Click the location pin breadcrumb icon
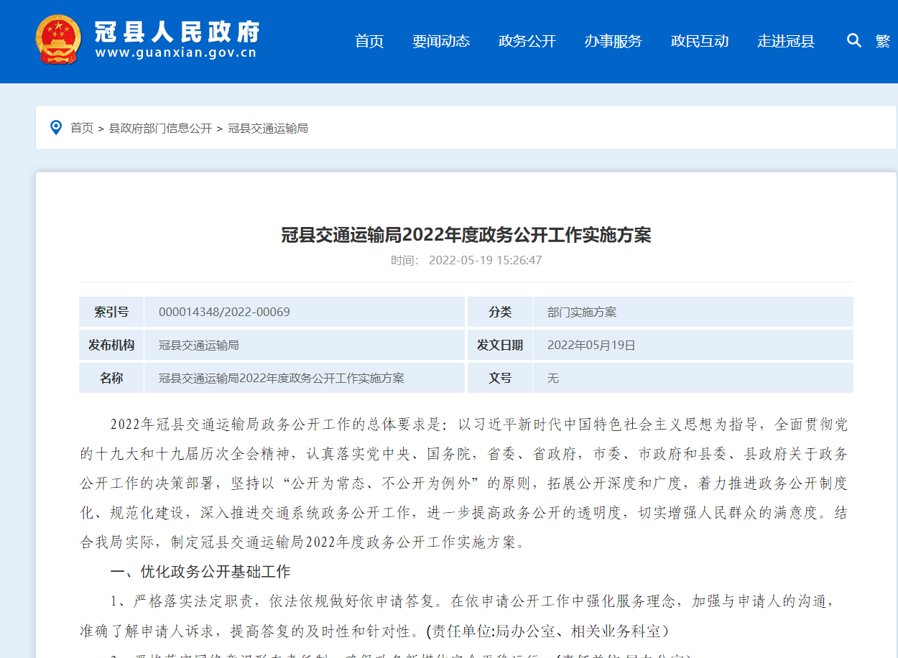The width and height of the screenshot is (898, 658). click(x=56, y=128)
